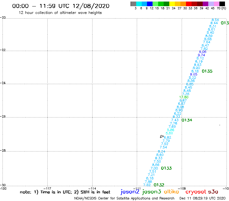Click the 8.93 wave height value
The width and height of the screenshot is (229, 201).
click(198, 65)
